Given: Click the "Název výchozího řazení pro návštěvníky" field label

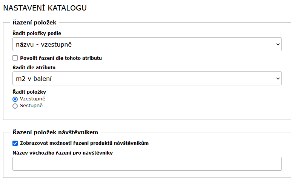Looking at the screenshot, I should tap(63, 152).
